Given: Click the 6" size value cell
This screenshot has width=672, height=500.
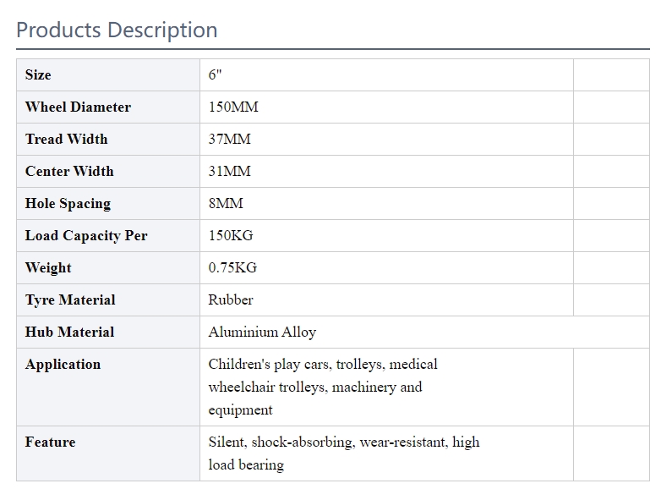Looking at the screenshot, I should click(x=386, y=75).
